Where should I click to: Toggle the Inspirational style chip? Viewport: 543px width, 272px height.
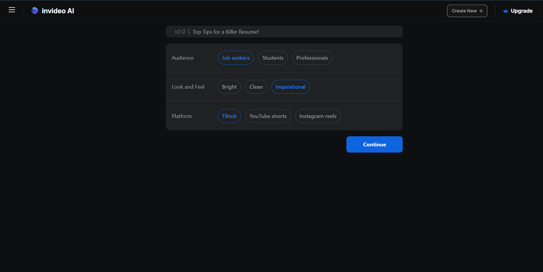click(x=291, y=87)
